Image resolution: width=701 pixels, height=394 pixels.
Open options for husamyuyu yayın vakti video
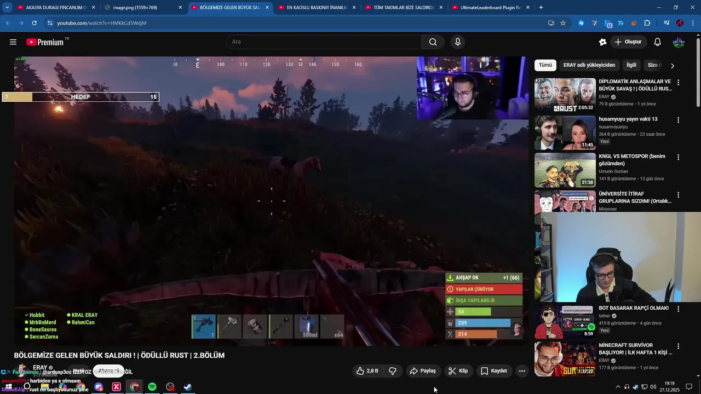tap(678, 120)
